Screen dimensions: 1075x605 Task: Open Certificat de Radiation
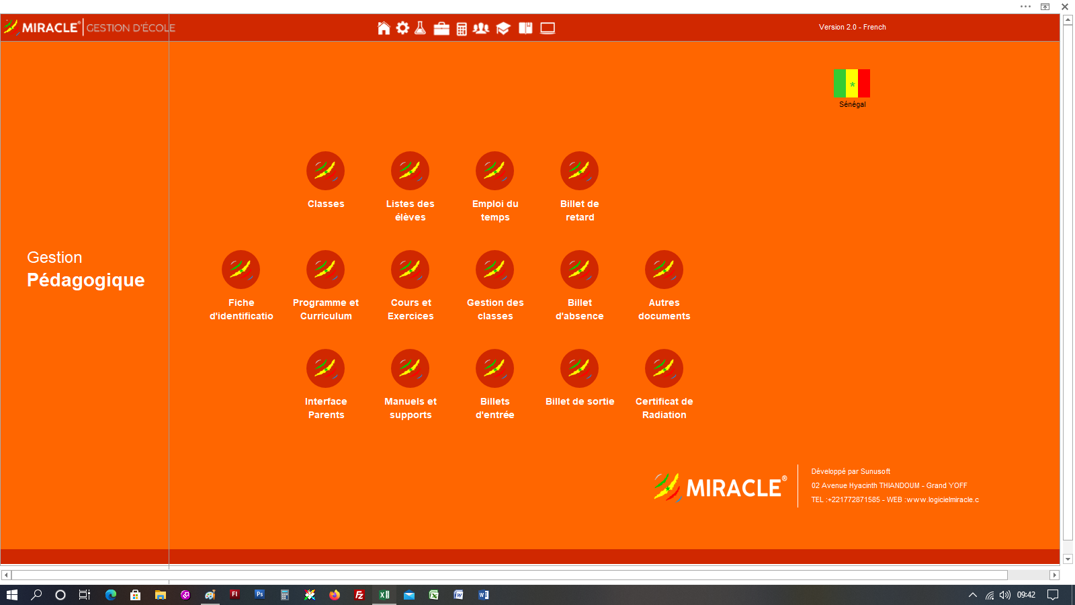(x=664, y=368)
